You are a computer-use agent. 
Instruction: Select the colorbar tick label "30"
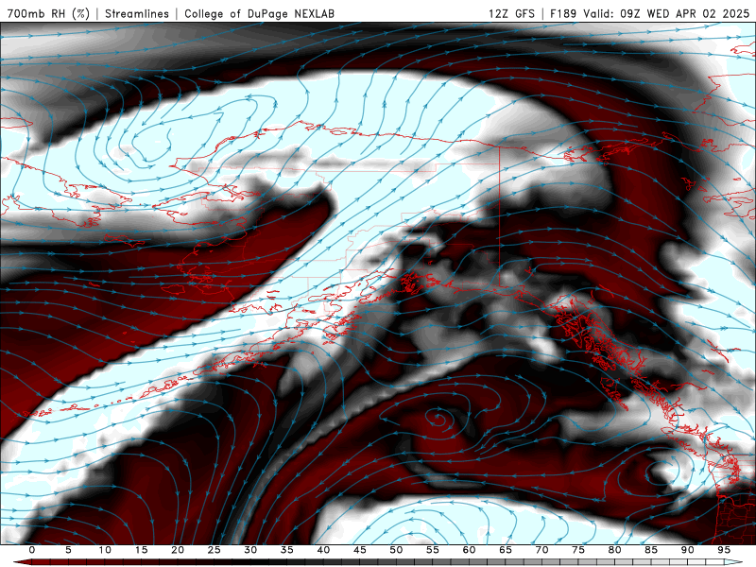pos(250,550)
